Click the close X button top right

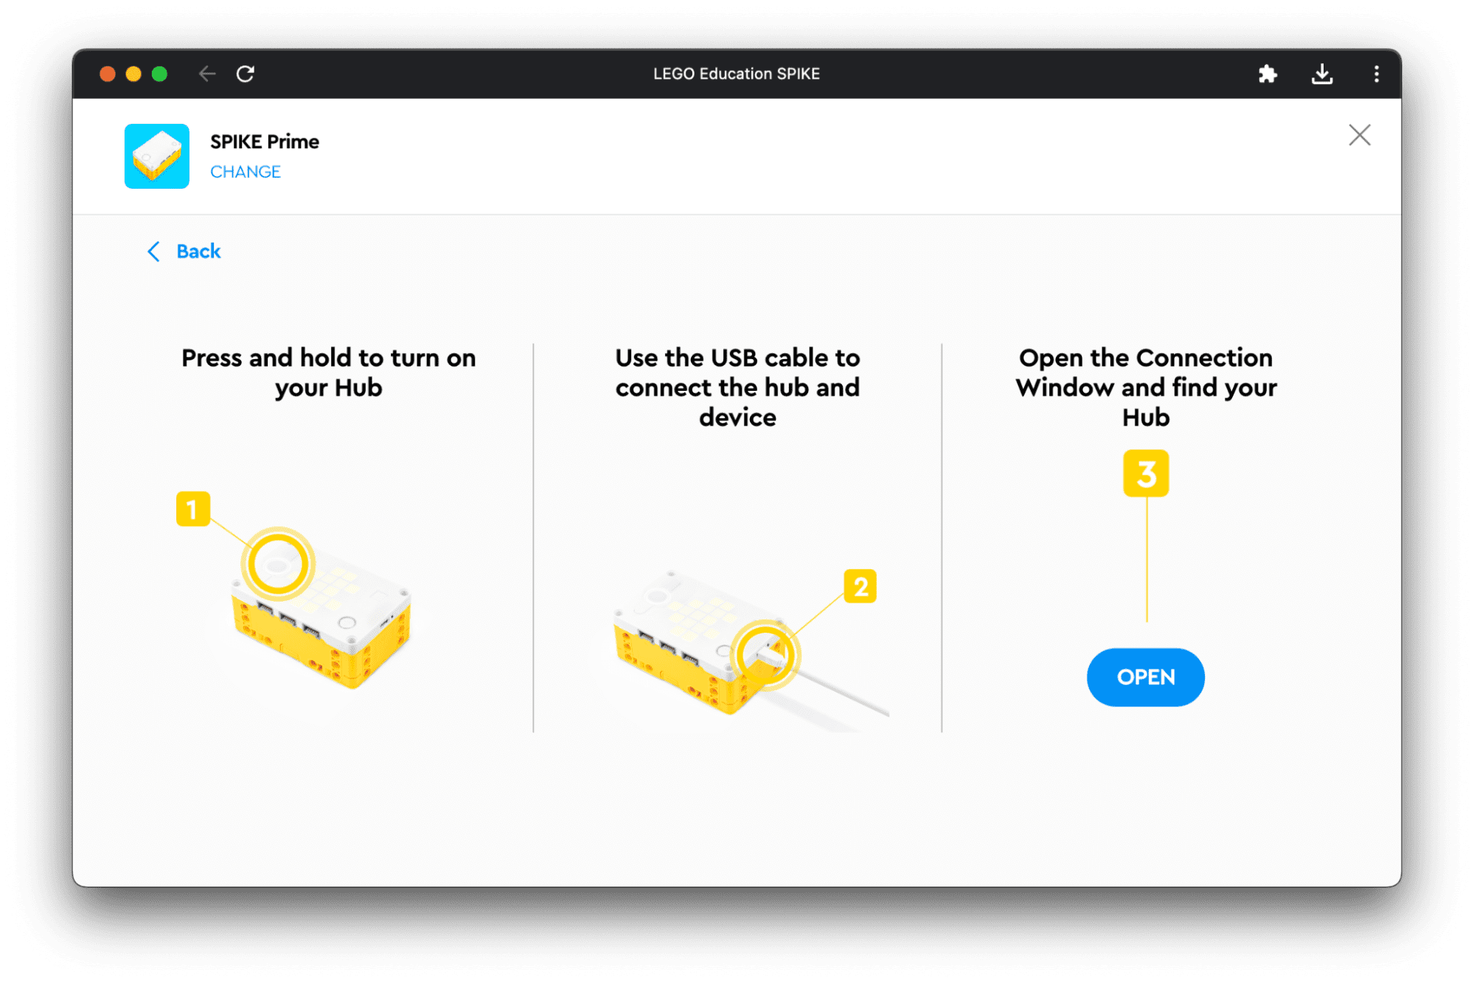click(x=1360, y=135)
